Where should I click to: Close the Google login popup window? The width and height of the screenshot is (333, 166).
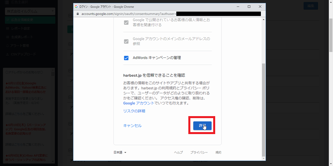point(260,7)
